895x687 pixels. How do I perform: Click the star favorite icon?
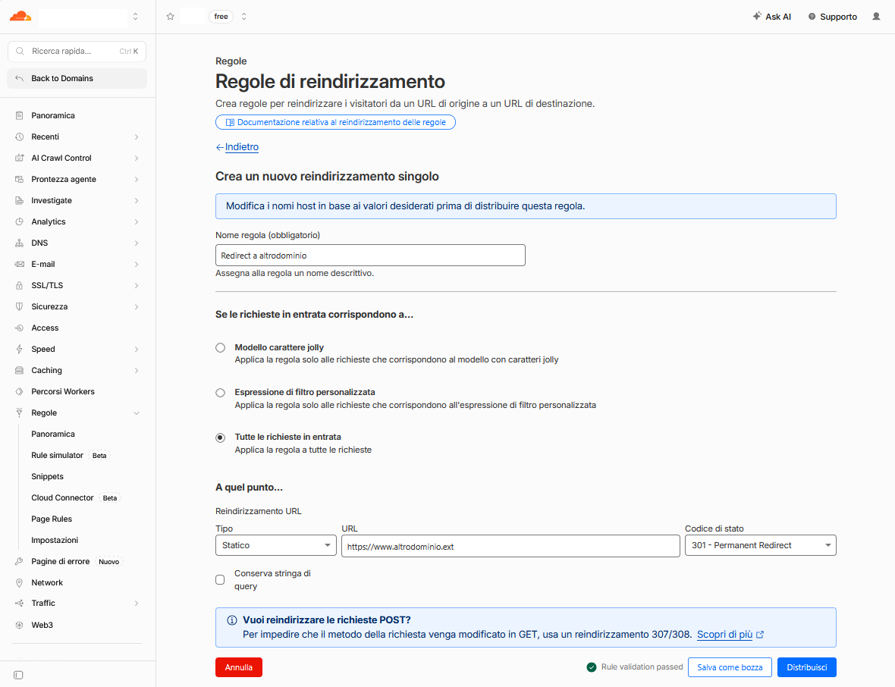click(170, 17)
